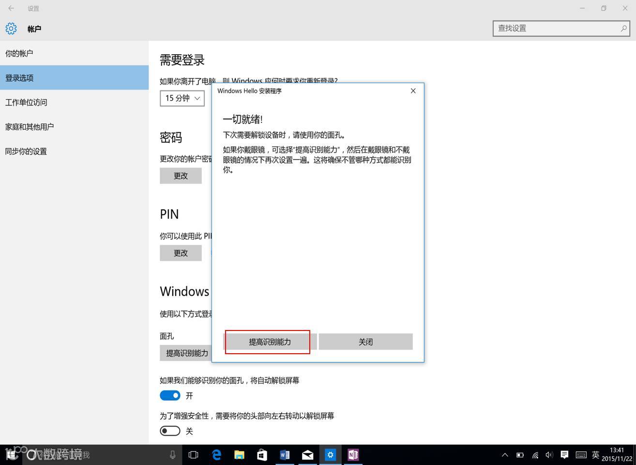Open the Wi-Fi network flyout

[x=535, y=455]
